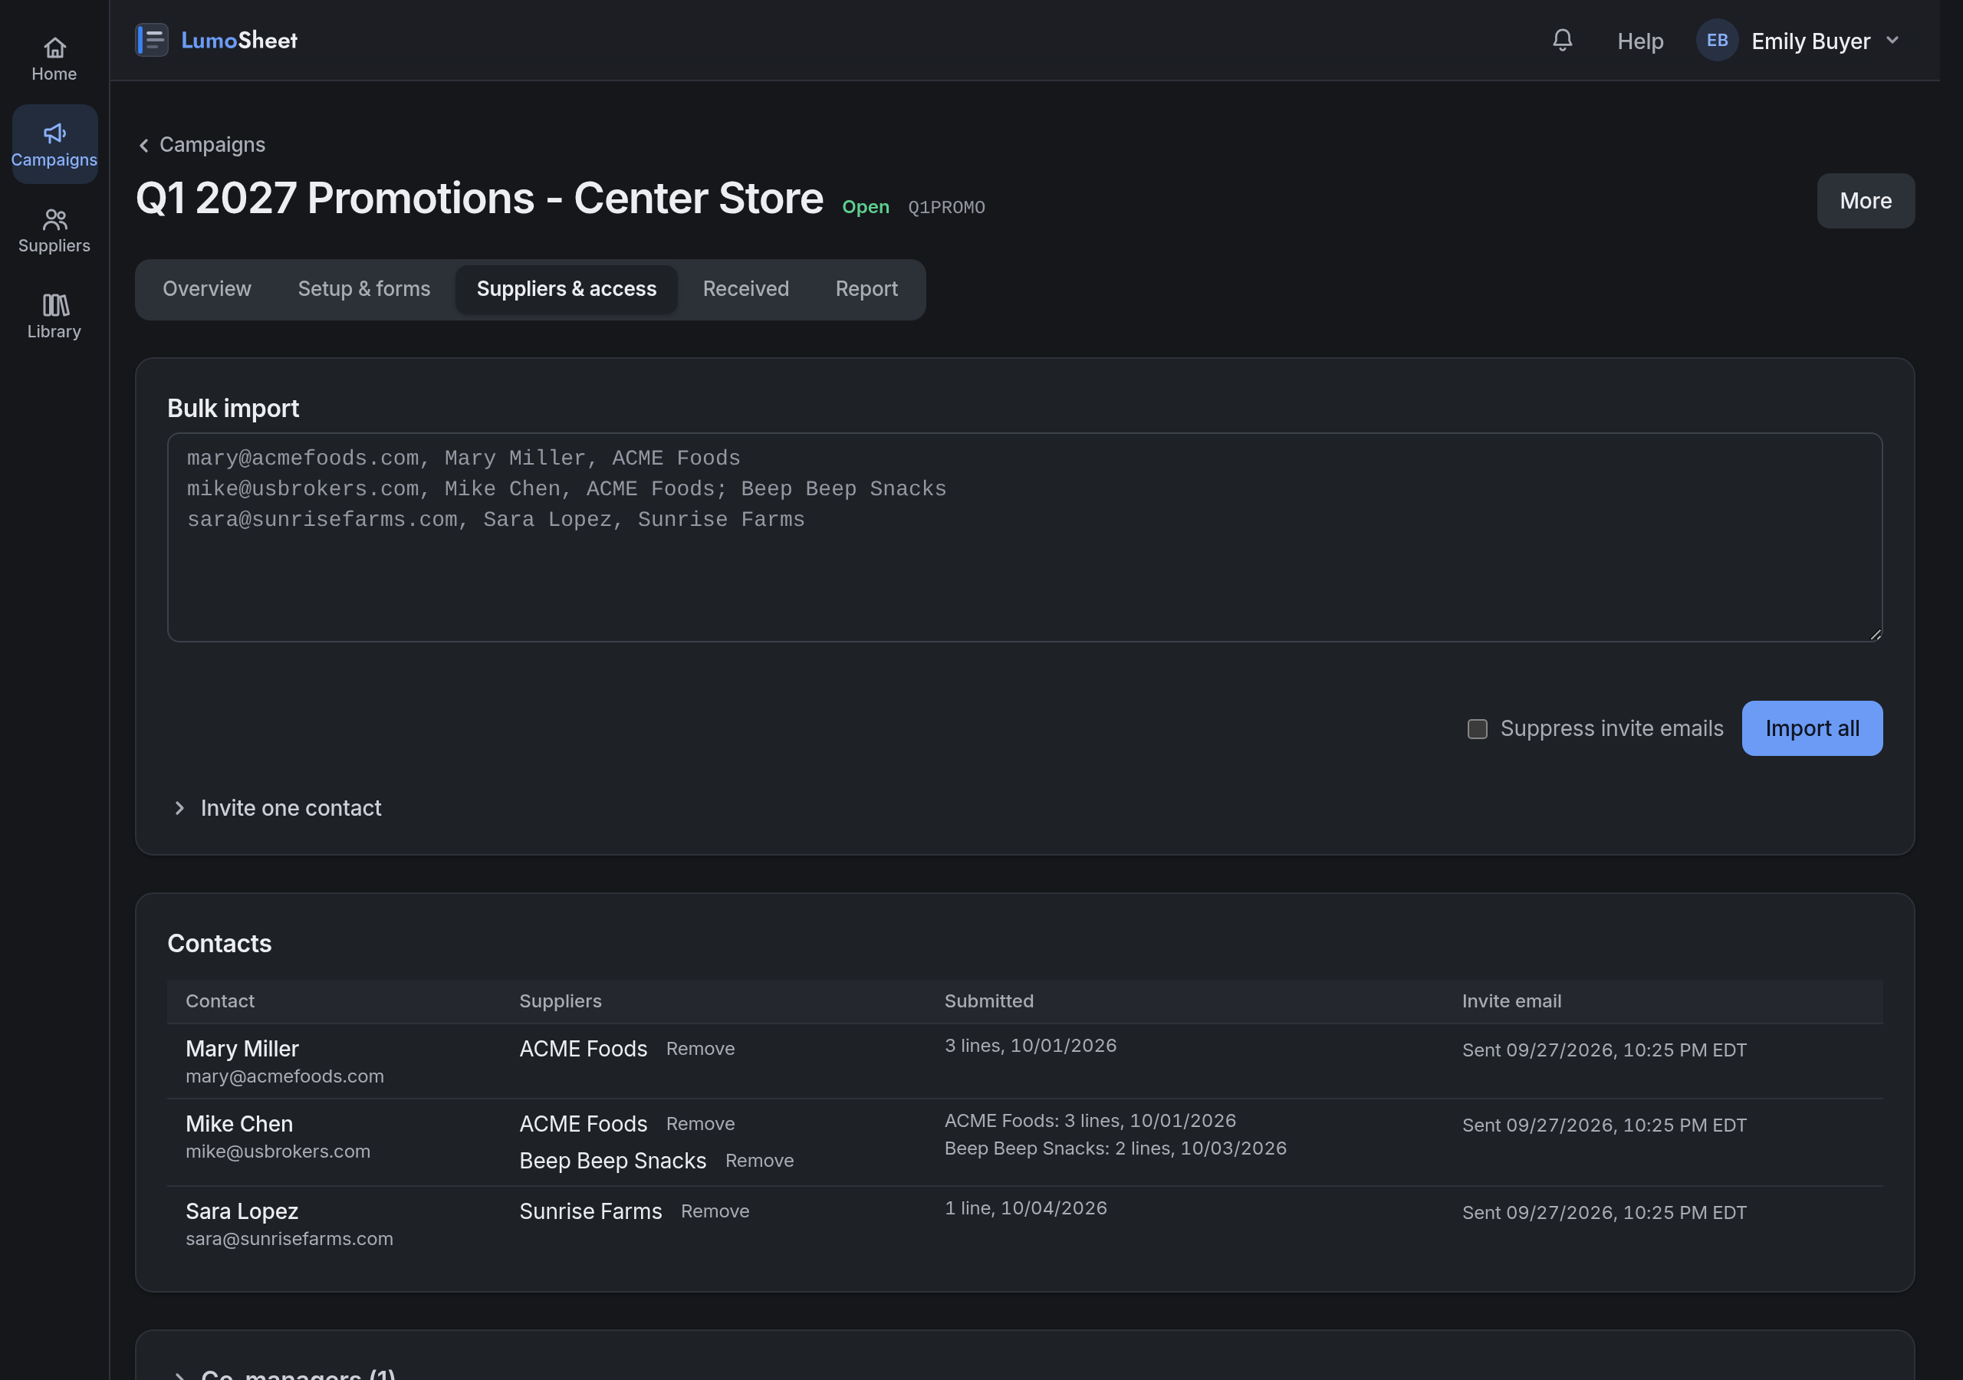Select the Campaigns megaphone icon
Screen dimensions: 1963x1380
(54, 133)
